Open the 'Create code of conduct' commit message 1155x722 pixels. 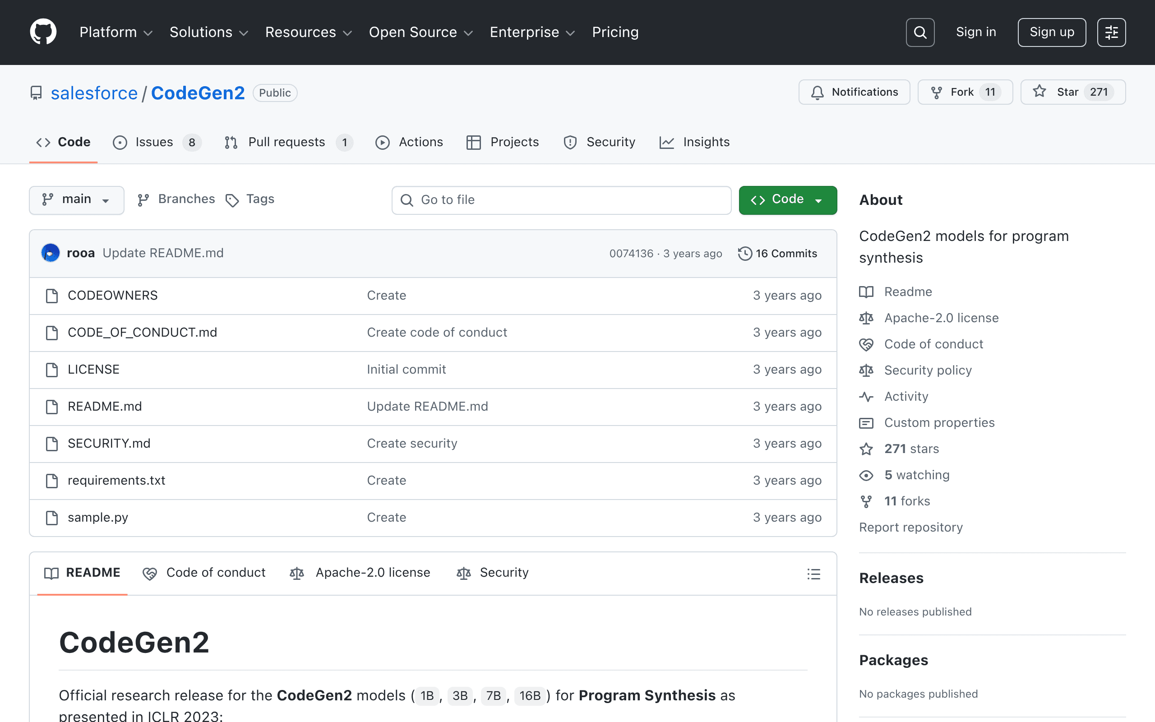pyautogui.click(x=437, y=333)
